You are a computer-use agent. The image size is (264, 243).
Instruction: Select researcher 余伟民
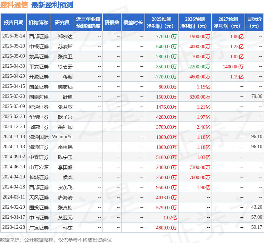pos(65,147)
